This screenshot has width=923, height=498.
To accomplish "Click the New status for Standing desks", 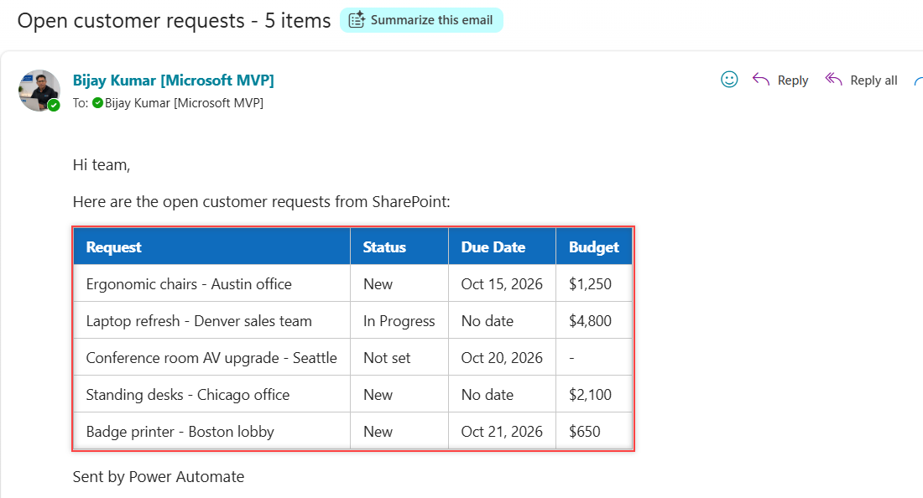I will (x=399, y=395).
